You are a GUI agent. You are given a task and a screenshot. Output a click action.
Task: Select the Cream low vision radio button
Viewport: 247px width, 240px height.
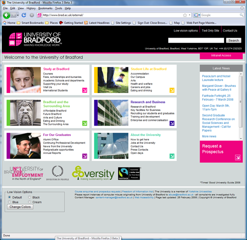[29, 202]
